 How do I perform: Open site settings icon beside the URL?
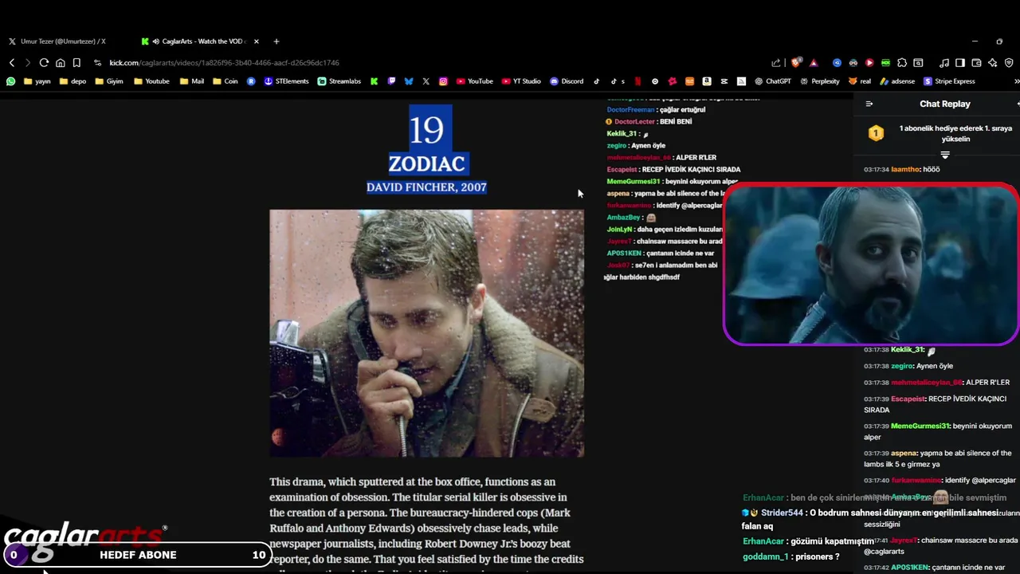point(97,62)
